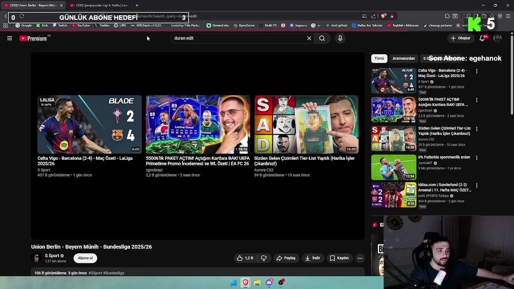Open options for 0% Futbolda sportmenlik anları
514x289 pixels.
tap(477, 158)
